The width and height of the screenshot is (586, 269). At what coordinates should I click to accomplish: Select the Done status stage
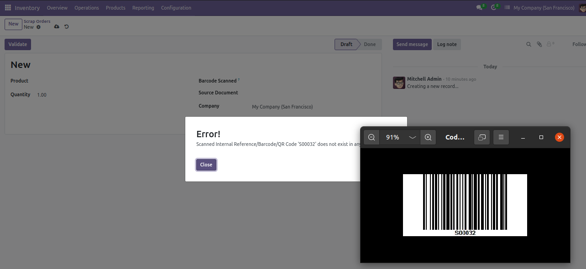[370, 44]
